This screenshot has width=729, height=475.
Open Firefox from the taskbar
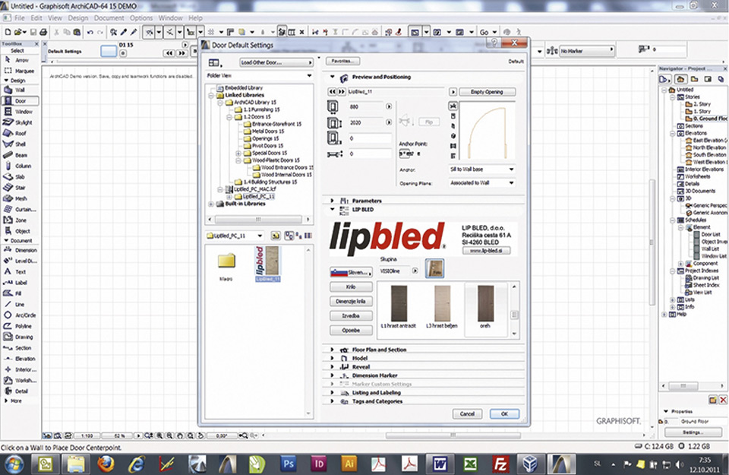pos(106,464)
